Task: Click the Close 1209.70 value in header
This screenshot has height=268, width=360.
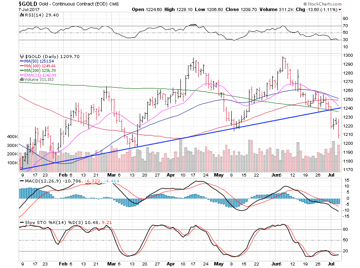Action: (x=241, y=10)
